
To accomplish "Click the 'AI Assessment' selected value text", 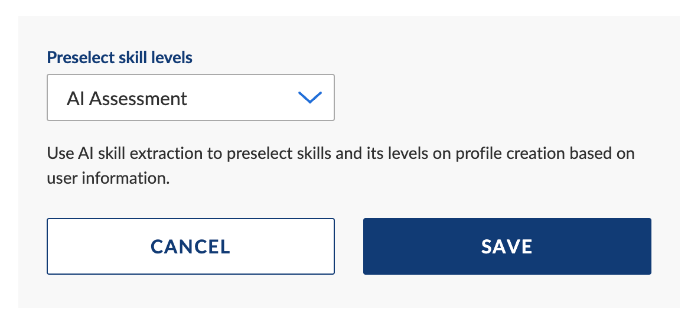I will pos(127,98).
